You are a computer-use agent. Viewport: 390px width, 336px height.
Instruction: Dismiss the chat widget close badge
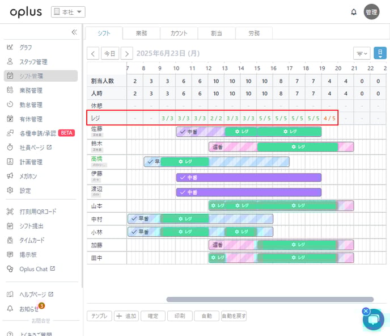366,311
